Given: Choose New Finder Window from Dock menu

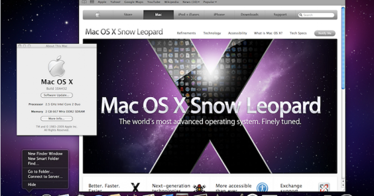Looking at the screenshot, I should click(45, 154).
